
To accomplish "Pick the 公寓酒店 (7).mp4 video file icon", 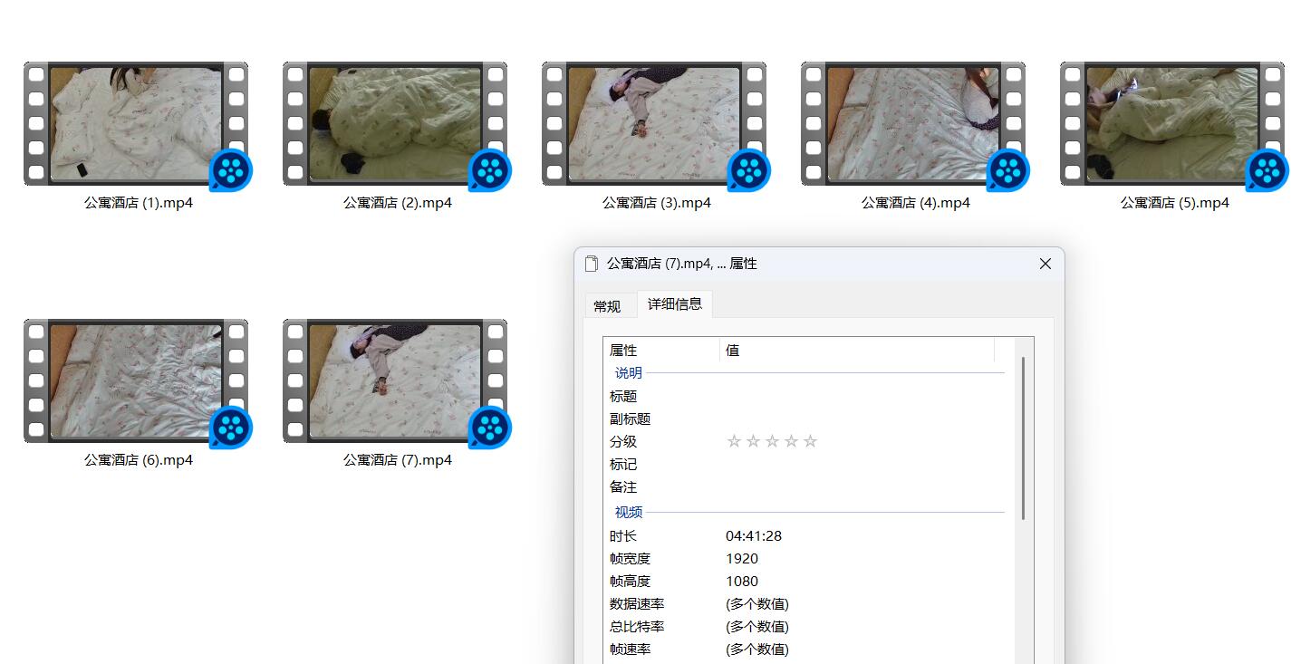I will click(395, 380).
